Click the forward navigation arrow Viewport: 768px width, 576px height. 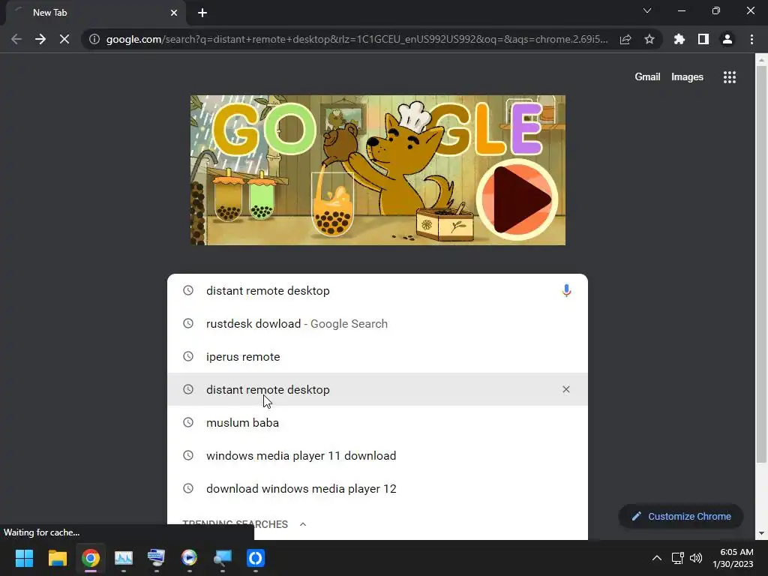40,39
